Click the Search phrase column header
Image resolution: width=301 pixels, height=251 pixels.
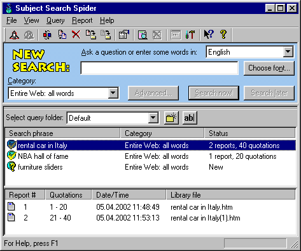point(62,133)
